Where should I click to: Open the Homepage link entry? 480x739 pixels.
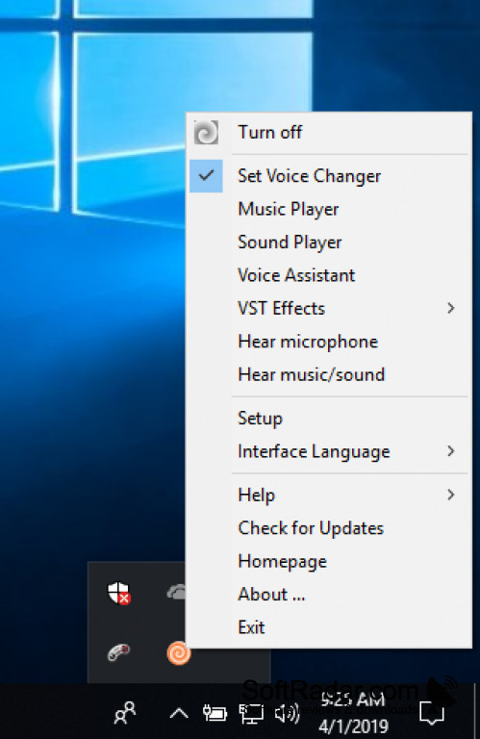282,562
